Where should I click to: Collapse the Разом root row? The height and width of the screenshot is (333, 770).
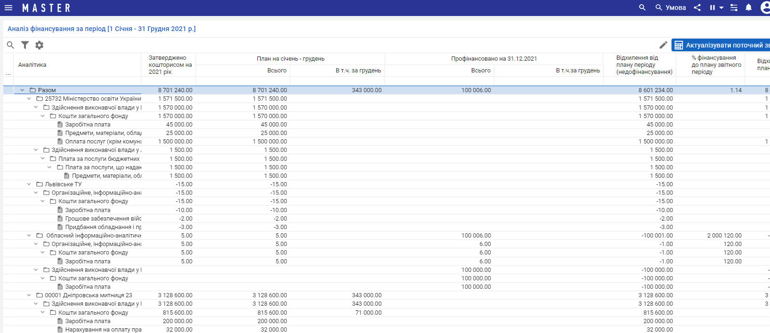(22, 90)
